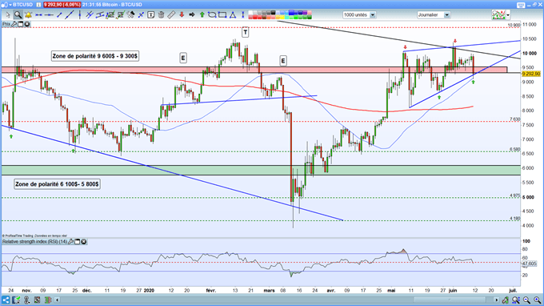Click the right scrollbar arrow

pos(497,300)
